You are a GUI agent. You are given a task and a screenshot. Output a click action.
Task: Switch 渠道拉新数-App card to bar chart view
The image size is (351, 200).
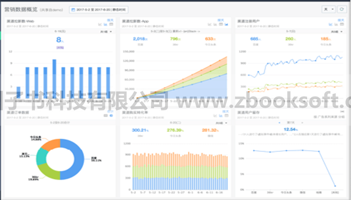pyautogui.click(x=215, y=24)
